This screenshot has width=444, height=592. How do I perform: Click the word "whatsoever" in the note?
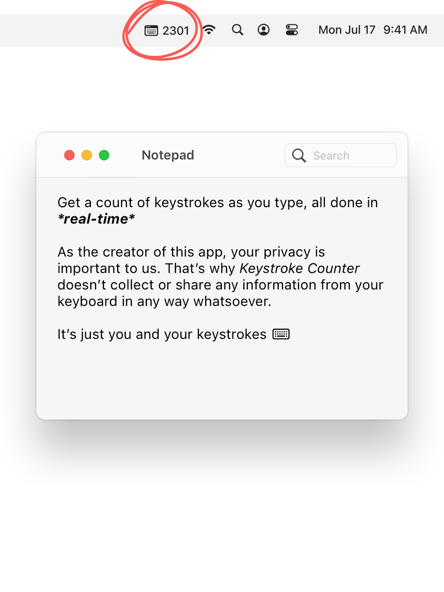pyautogui.click(x=232, y=302)
